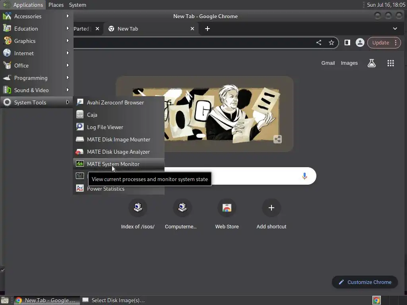Click the Log File Viewer magnifier icon

click(x=79, y=127)
